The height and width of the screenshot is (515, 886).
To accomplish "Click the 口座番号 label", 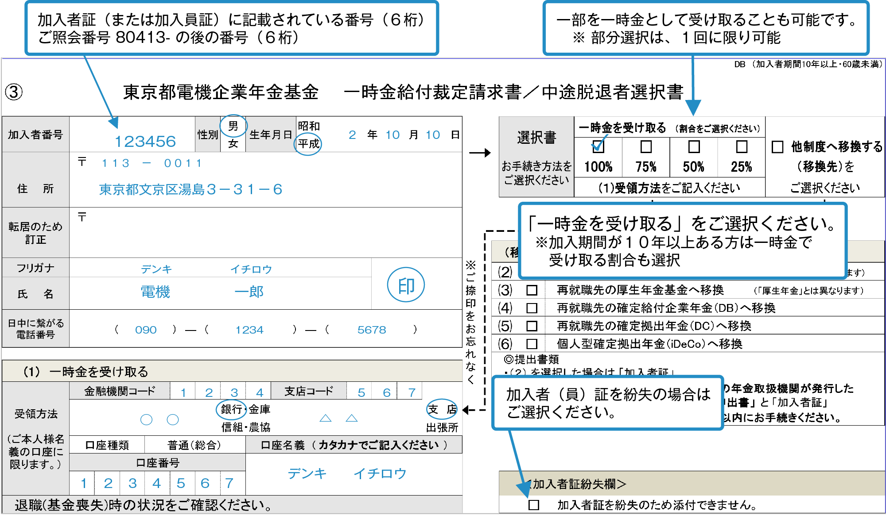I will (x=158, y=463).
